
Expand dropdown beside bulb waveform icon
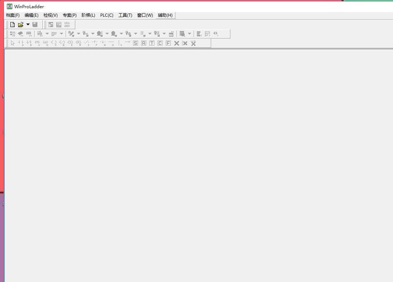click(x=93, y=34)
